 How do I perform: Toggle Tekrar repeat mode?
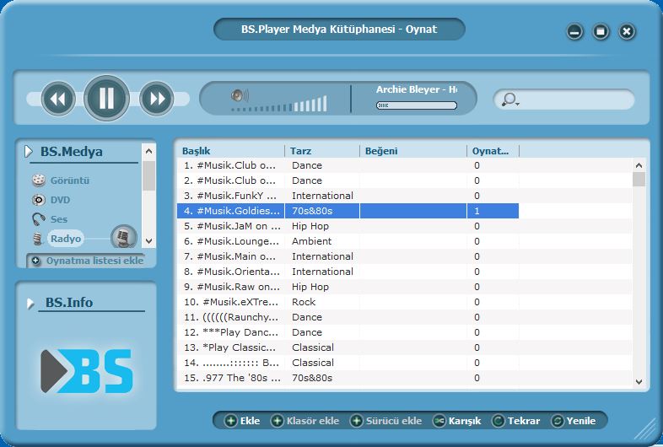click(516, 421)
